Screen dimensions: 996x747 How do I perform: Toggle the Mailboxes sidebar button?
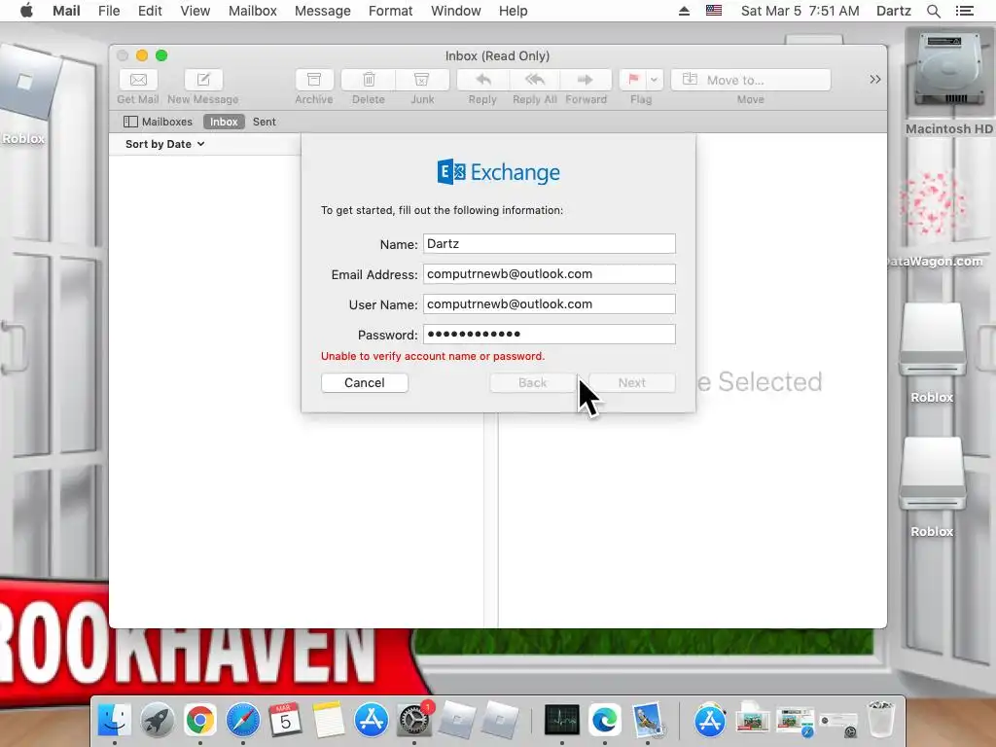click(159, 122)
